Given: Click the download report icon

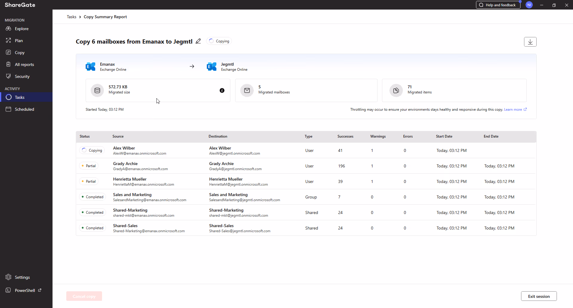Looking at the screenshot, I should pos(530,42).
